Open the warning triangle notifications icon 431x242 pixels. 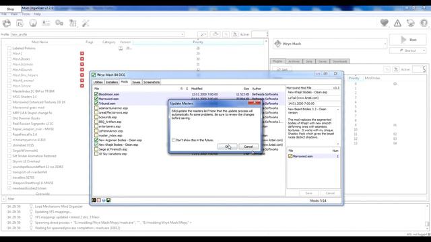[x=397, y=23]
